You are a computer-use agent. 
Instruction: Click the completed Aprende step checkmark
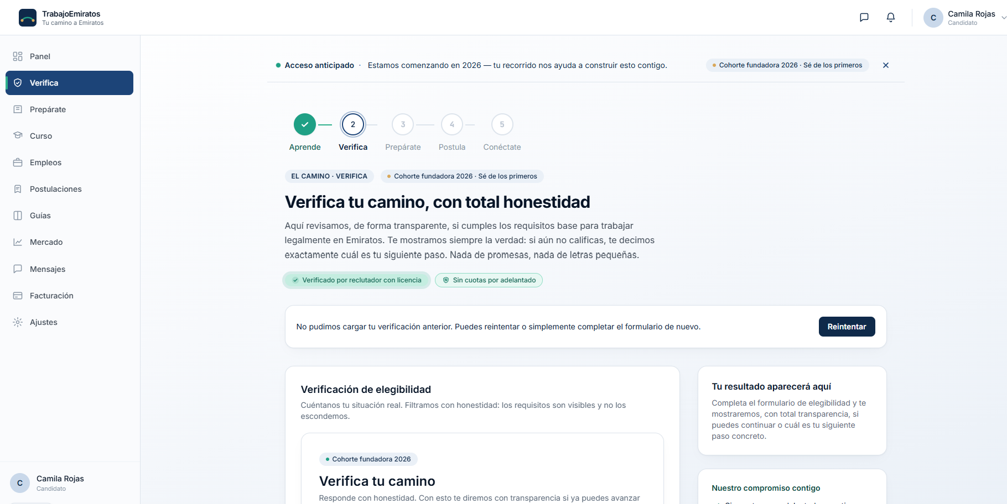305,124
